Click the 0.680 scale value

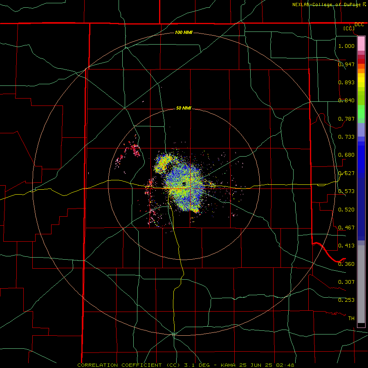pos(346,155)
